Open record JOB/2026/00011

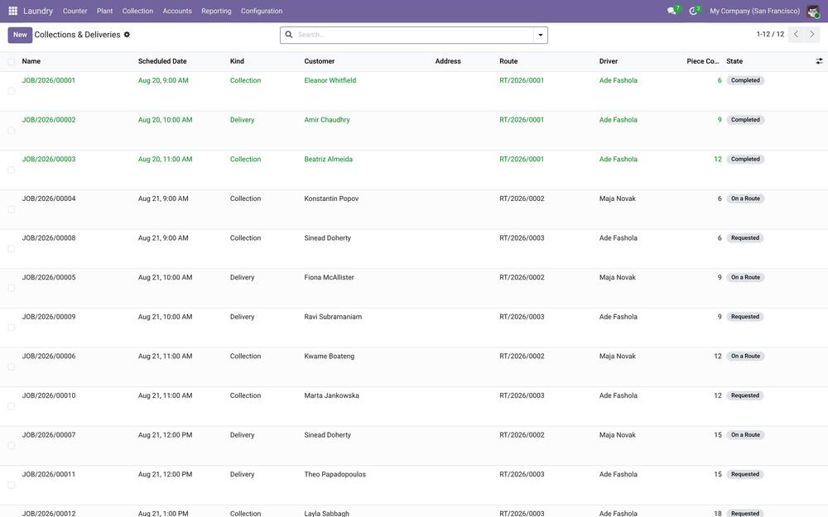coord(49,474)
